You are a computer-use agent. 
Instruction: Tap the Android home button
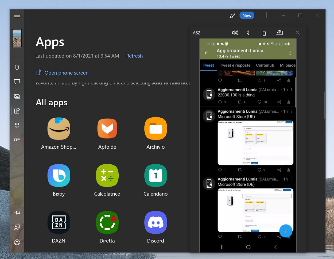[248, 247]
